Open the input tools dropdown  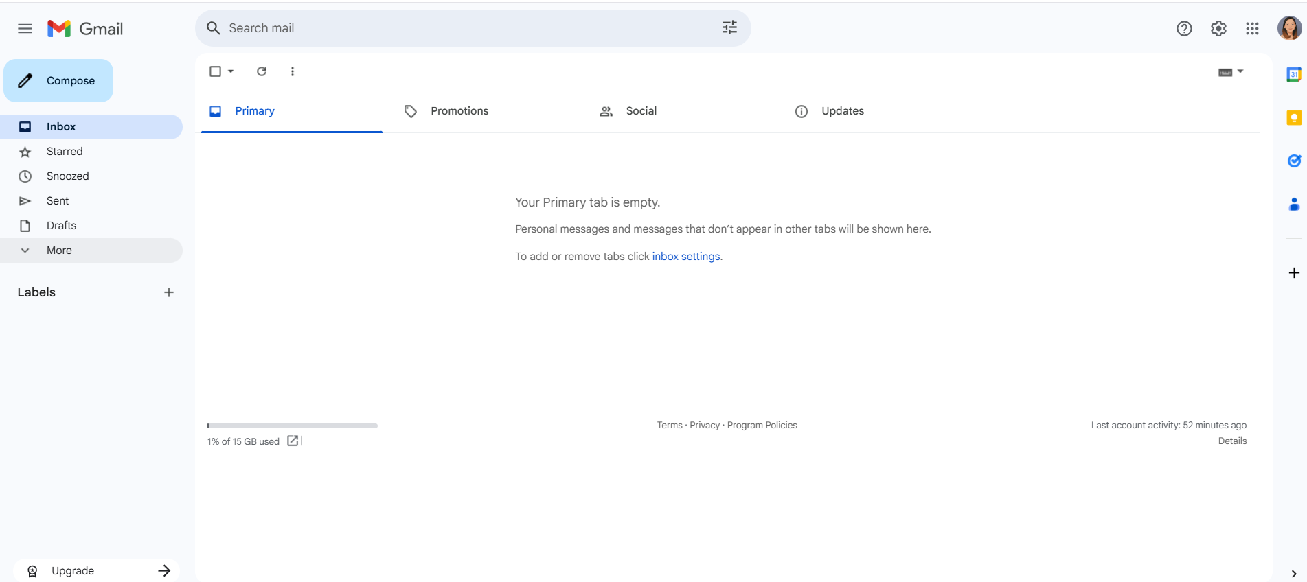coord(1240,72)
